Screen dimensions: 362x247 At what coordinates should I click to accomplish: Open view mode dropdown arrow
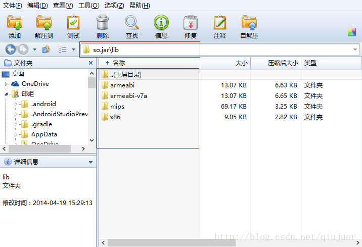click(x=73, y=50)
